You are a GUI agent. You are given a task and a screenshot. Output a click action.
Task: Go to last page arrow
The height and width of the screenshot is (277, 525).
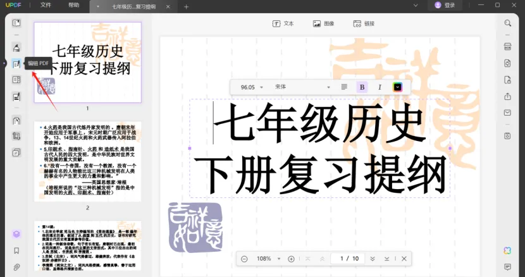[x=386, y=259]
